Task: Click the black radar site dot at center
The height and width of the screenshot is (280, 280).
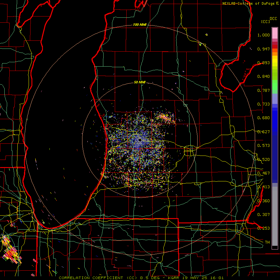Action: coord(140,140)
